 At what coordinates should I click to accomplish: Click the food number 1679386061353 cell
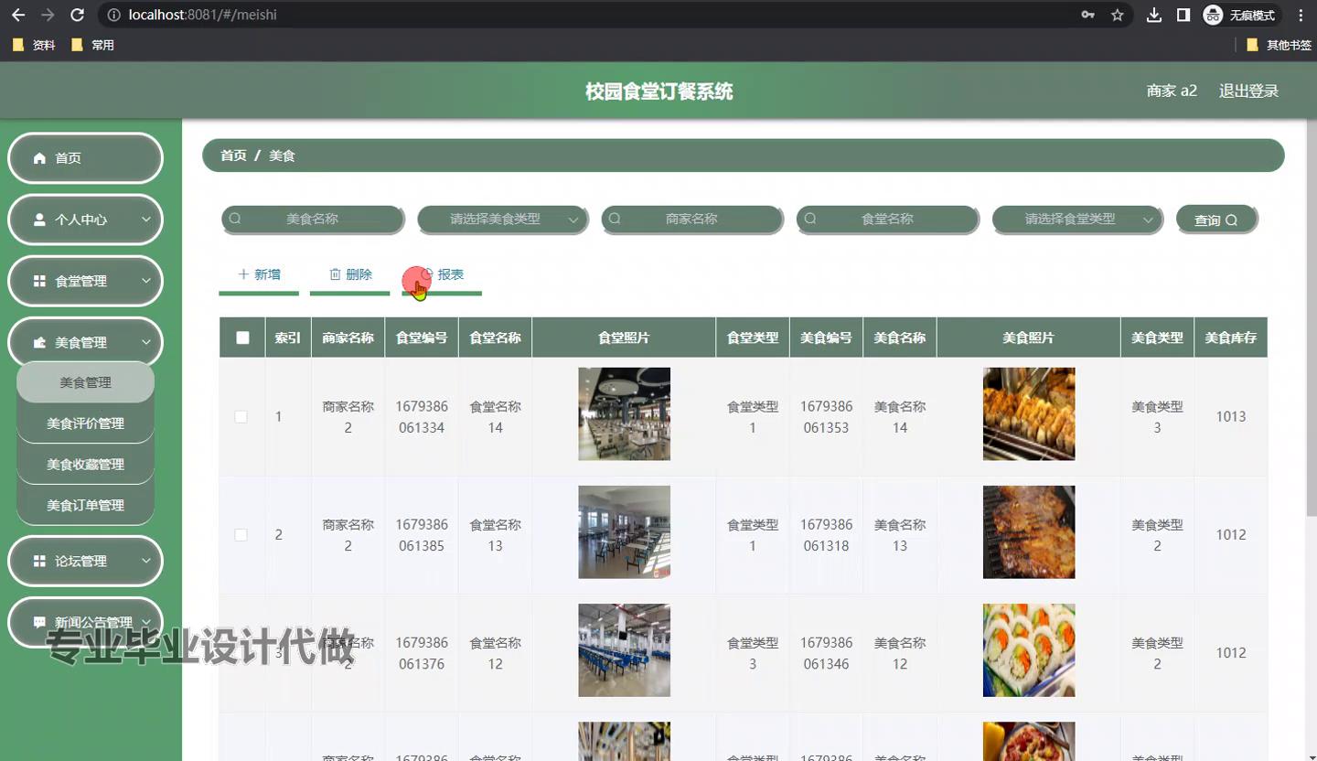tap(826, 416)
